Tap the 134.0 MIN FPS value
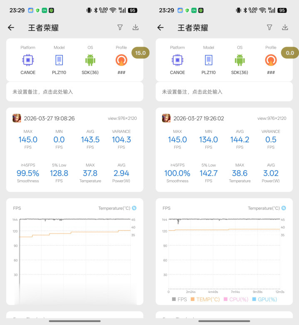The height and width of the screenshot is (325, 299). pos(208,140)
